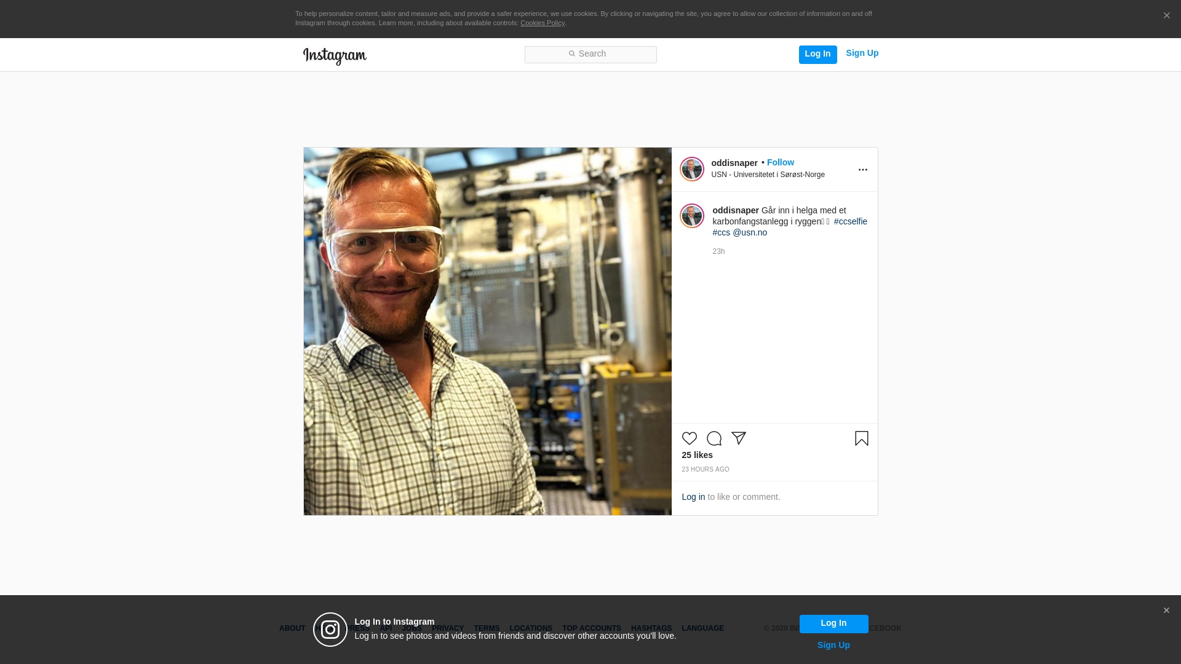The width and height of the screenshot is (1181, 664).
Task: Close the cookie notice banner
Action: (1166, 16)
